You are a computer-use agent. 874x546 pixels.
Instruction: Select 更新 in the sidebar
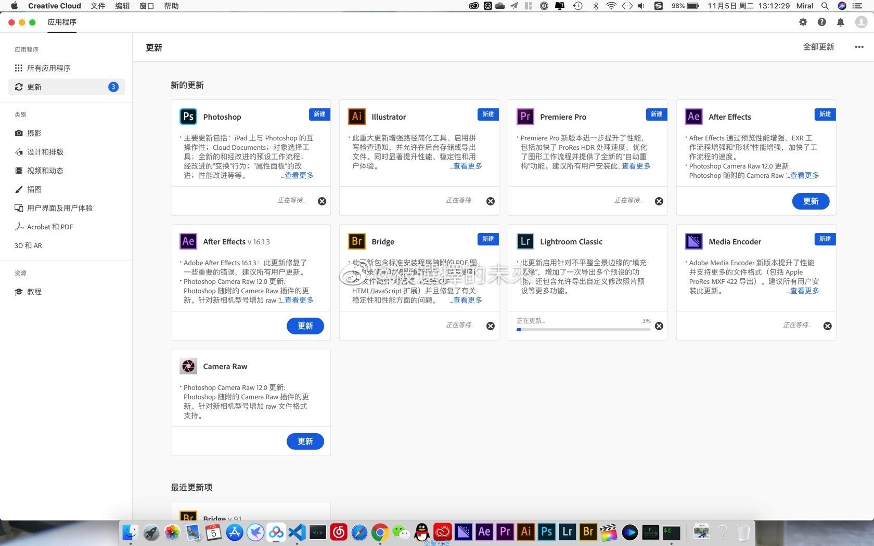[67, 87]
